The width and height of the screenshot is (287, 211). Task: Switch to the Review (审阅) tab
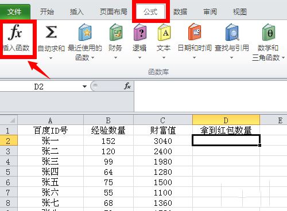tap(210, 12)
